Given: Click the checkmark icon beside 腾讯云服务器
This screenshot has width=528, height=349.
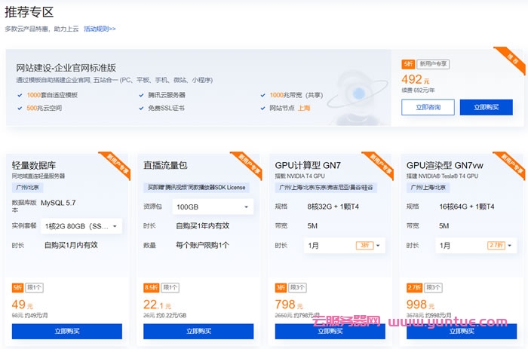Looking at the screenshot, I should coord(141,95).
